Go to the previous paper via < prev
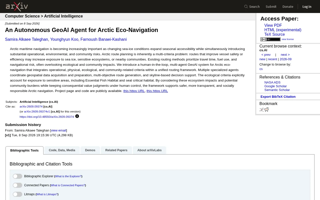The width and height of the screenshot is (320, 200). point(266,55)
